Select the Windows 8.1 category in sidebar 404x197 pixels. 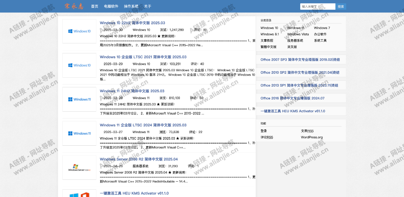tap(269, 34)
